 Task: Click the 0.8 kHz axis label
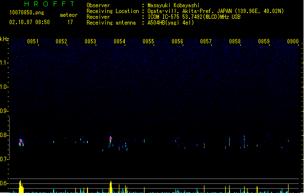(x=4, y=135)
